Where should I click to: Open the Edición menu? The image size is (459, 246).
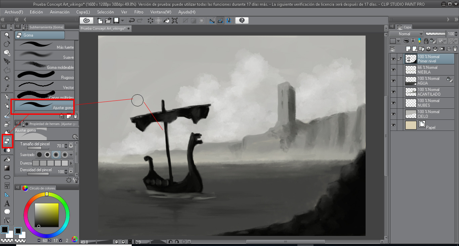[36, 12]
